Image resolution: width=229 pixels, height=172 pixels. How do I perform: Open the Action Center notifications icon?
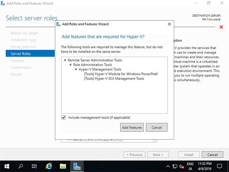point(219,166)
